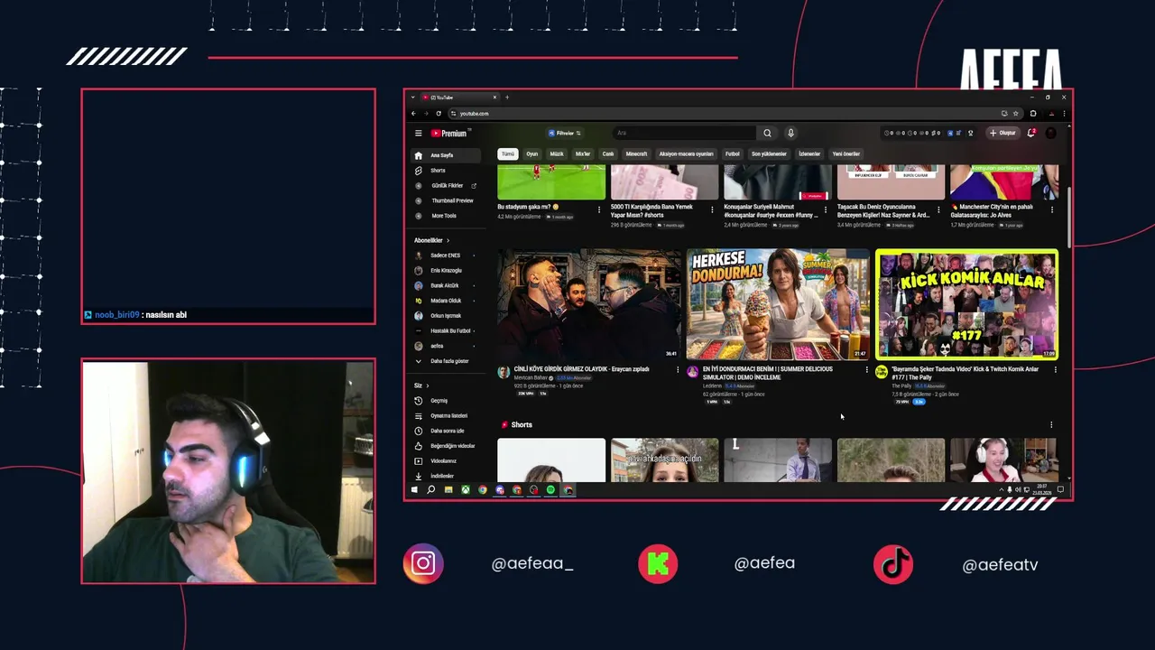This screenshot has width=1155, height=650.
Task: Open 'Thumbnail Preview' sidebar item
Action: [444, 200]
